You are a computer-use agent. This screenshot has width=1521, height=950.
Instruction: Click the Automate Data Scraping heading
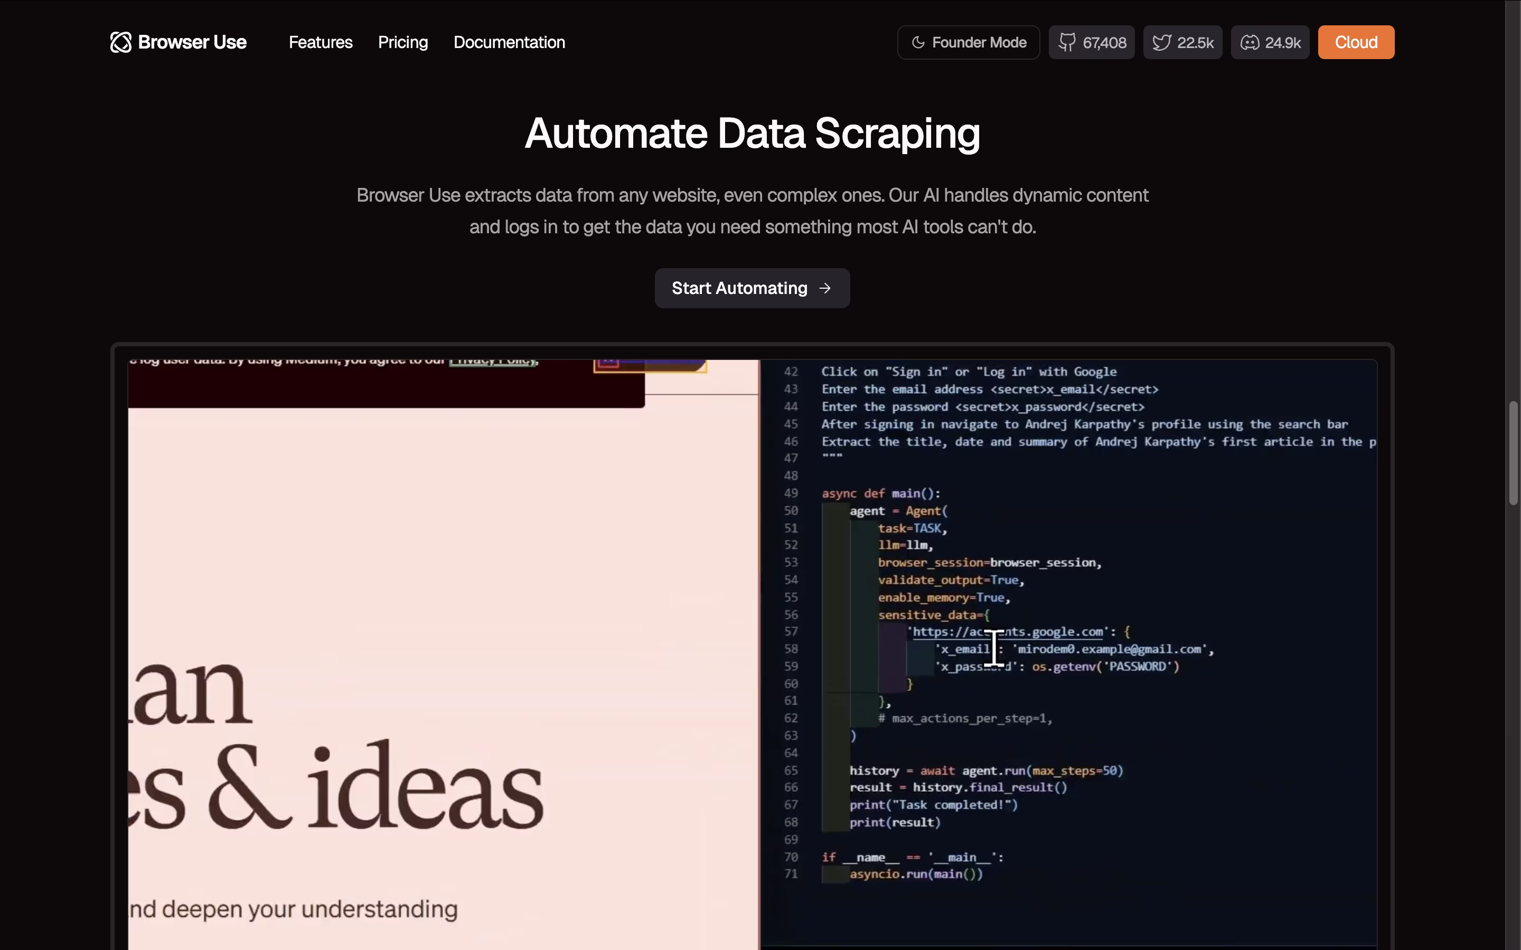pyautogui.click(x=753, y=133)
